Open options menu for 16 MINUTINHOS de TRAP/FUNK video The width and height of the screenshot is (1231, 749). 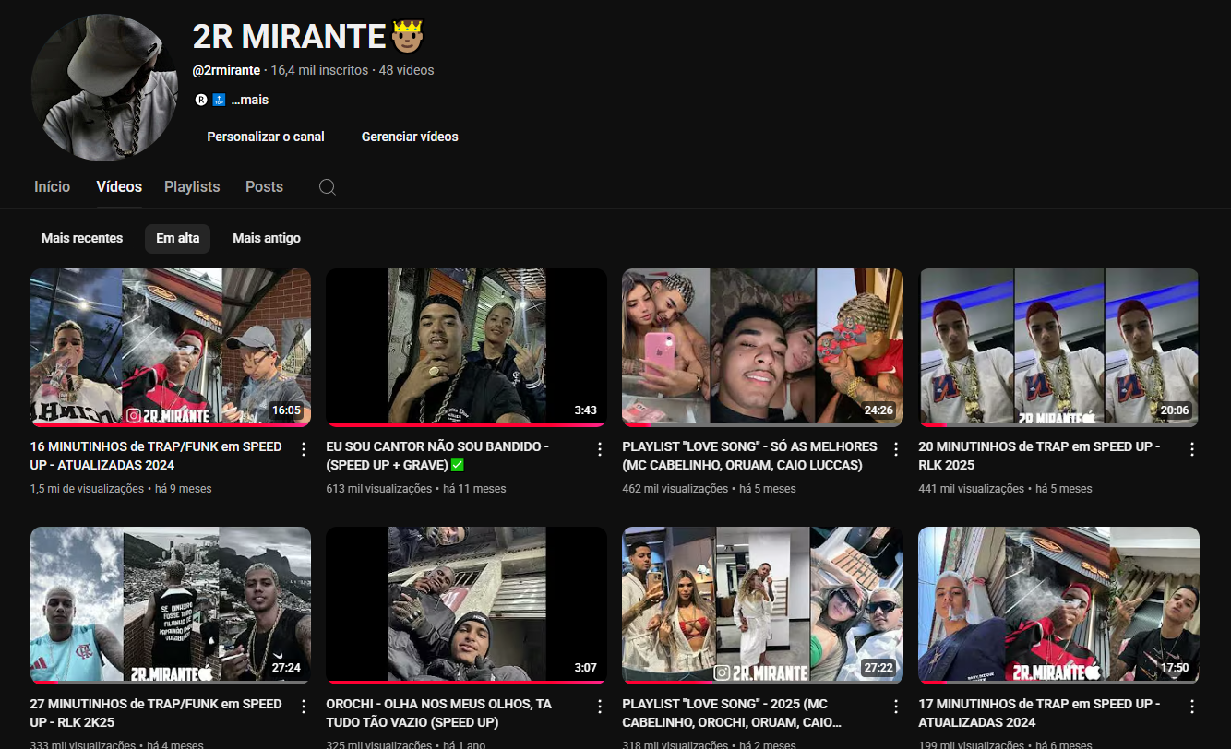[303, 449]
